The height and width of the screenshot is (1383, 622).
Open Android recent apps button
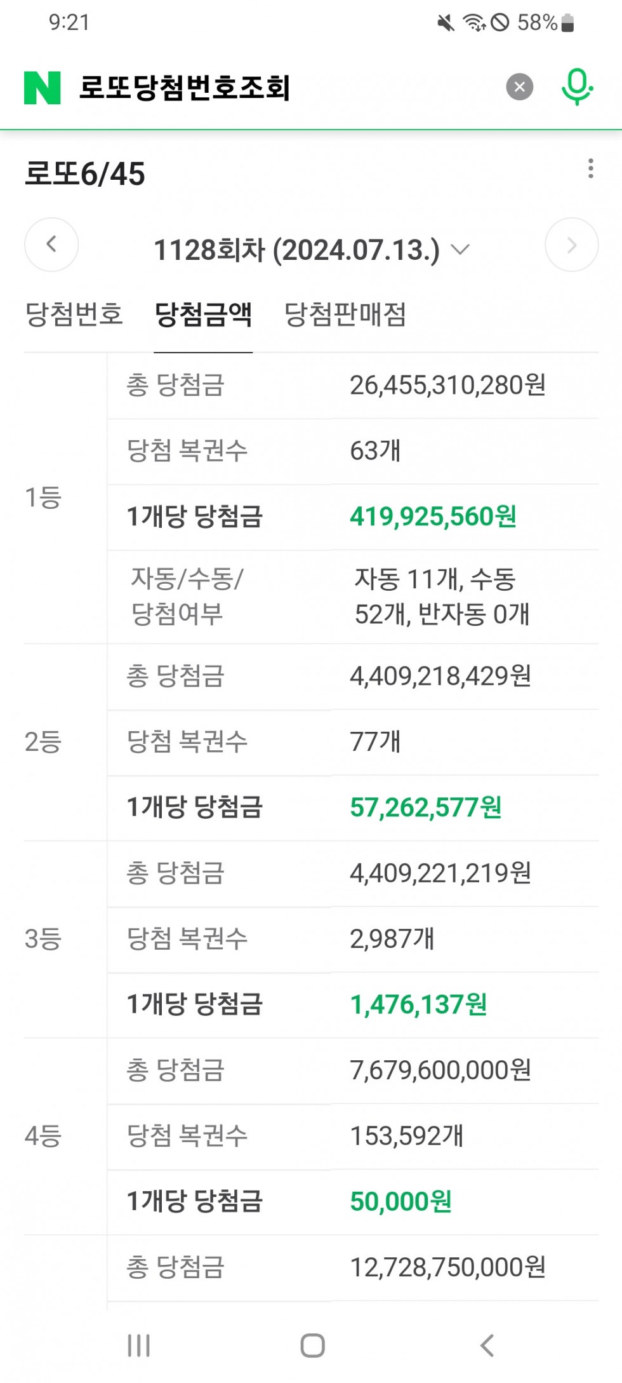(138, 1345)
